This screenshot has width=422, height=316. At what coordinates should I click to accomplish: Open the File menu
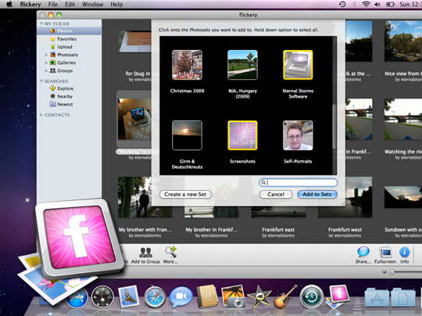[53, 5]
